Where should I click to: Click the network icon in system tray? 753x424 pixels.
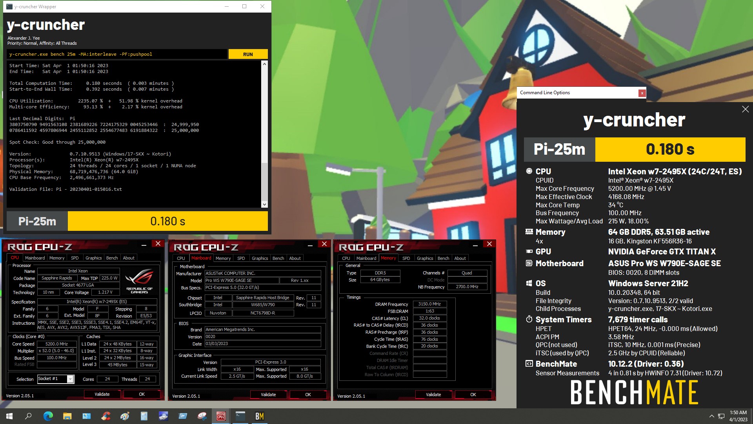[x=721, y=416]
